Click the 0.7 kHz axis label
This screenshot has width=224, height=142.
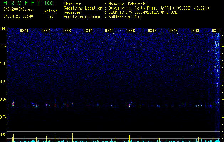(3, 117)
